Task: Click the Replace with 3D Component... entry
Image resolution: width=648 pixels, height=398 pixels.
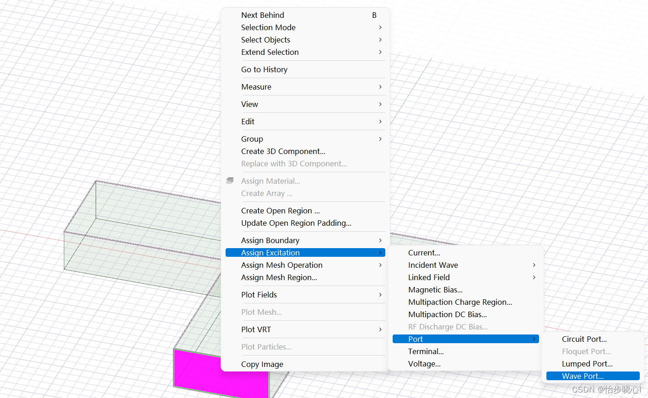Action: (x=305, y=164)
